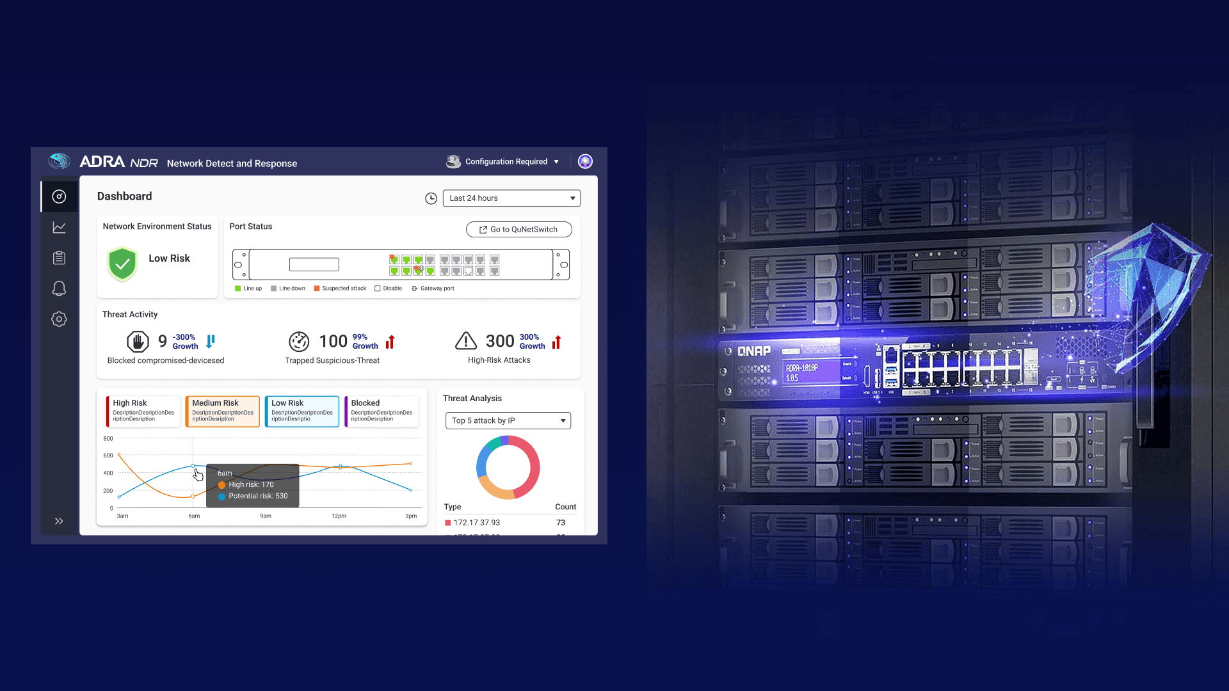Click the Potential risk: 530 tooltip entry
The image size is (1229, 691).
[253, 496]
